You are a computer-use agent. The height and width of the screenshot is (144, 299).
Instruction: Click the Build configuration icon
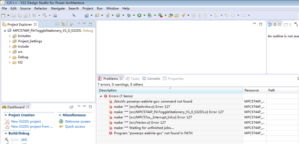pyautogui.click(x=34, y=16)
